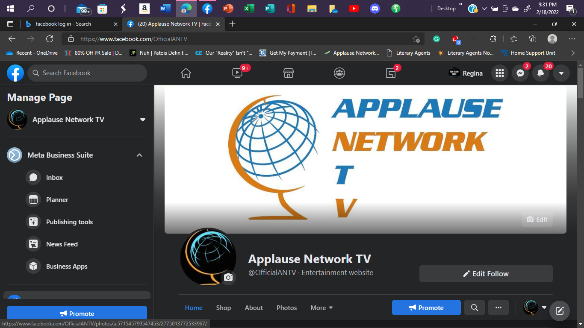Open Planner in the sidebar
Screen dimensions: 584x328
tap(77, 199)
